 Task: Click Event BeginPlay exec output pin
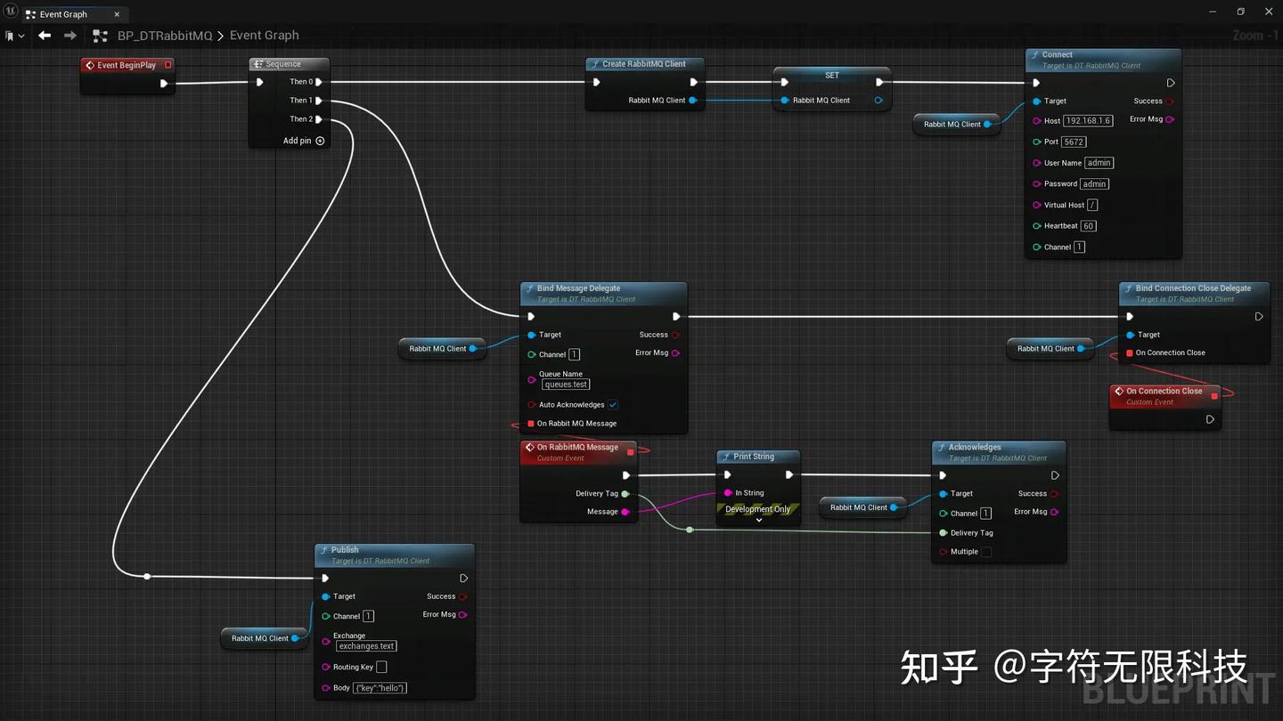[163, 84]
